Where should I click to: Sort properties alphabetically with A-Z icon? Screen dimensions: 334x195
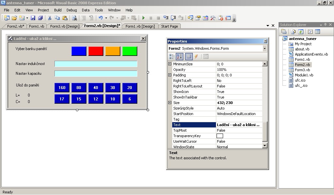coord(180,57)
